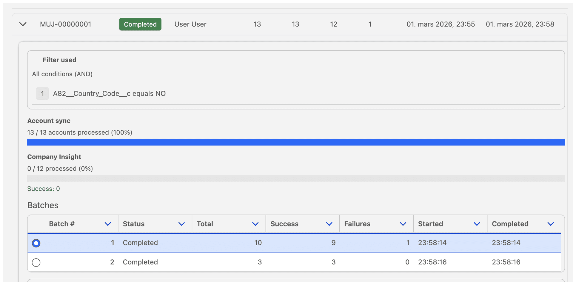This screenshot has width=573, height=282.
Task: Collapse the MUJ-00000001 record row
Action: click(x=23, y=24)
